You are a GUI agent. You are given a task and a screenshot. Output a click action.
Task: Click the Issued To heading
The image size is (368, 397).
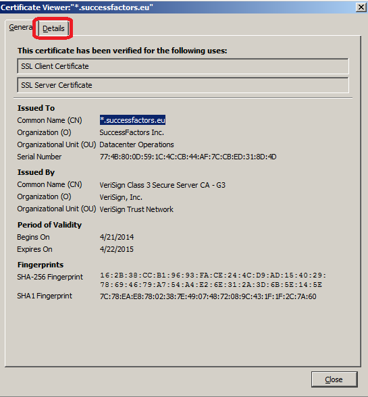point(36,108)
